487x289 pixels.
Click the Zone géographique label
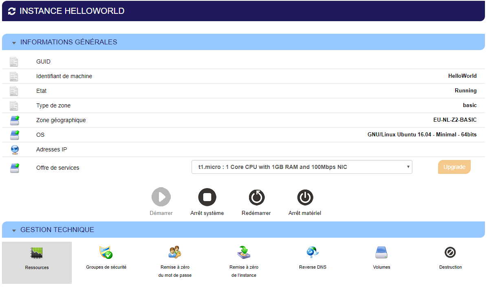coord(61,120)
